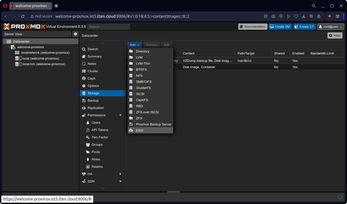Click the Create VM button
347x204 pixels.
coord(280,27)
